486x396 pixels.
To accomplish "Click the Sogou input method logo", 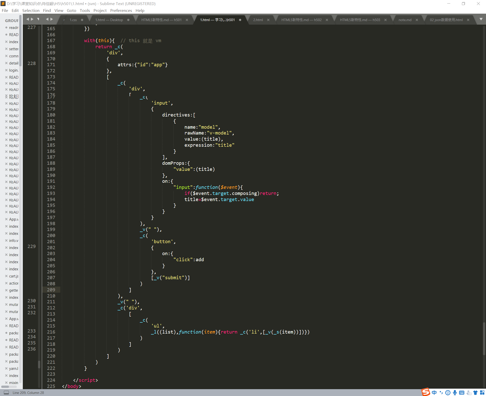I will pyautogui.click(x=426, y=392).
